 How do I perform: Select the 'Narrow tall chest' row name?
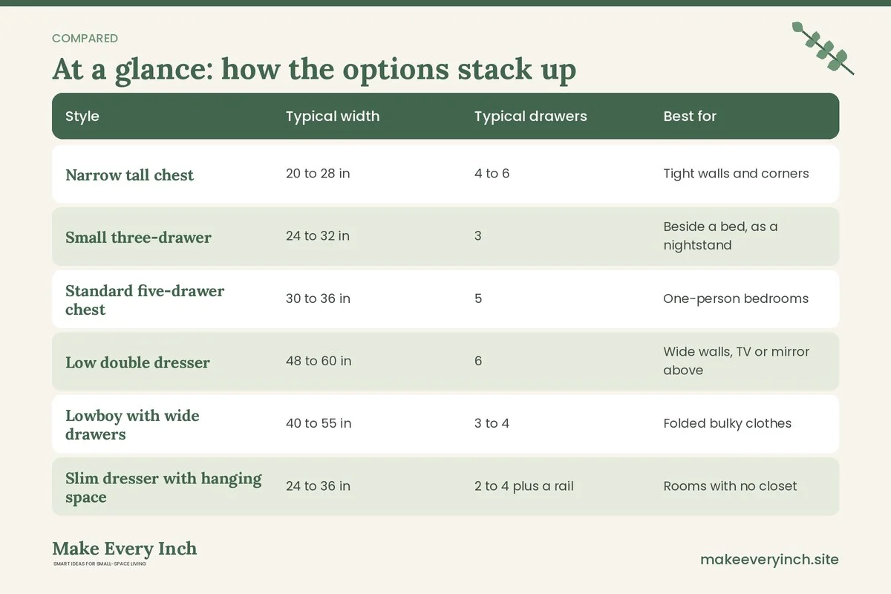click(x=129, y=175)
